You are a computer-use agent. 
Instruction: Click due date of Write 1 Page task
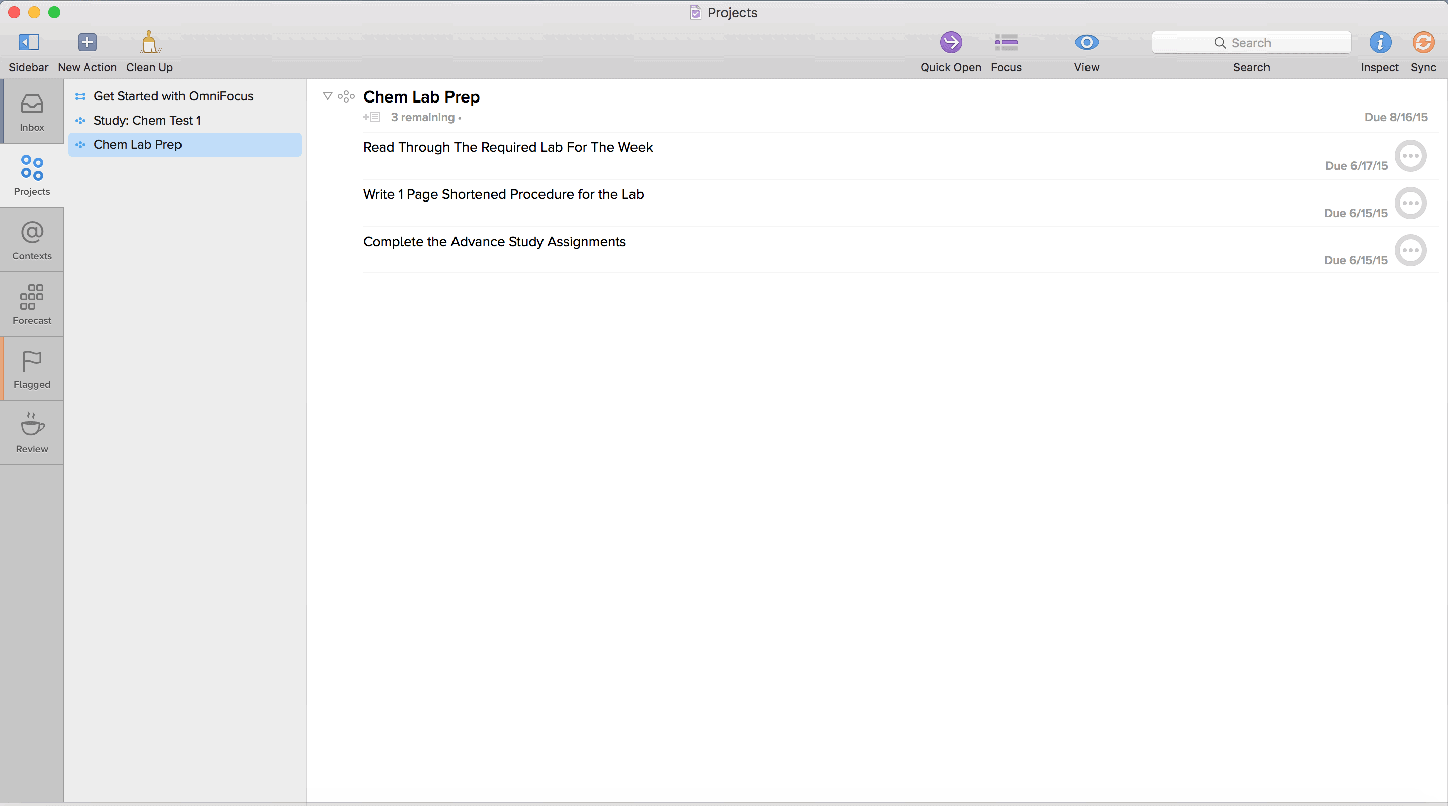(1356, 213)
